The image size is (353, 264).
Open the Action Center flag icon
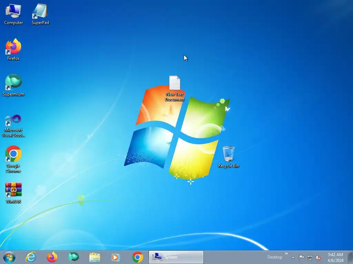click(301, 257)
